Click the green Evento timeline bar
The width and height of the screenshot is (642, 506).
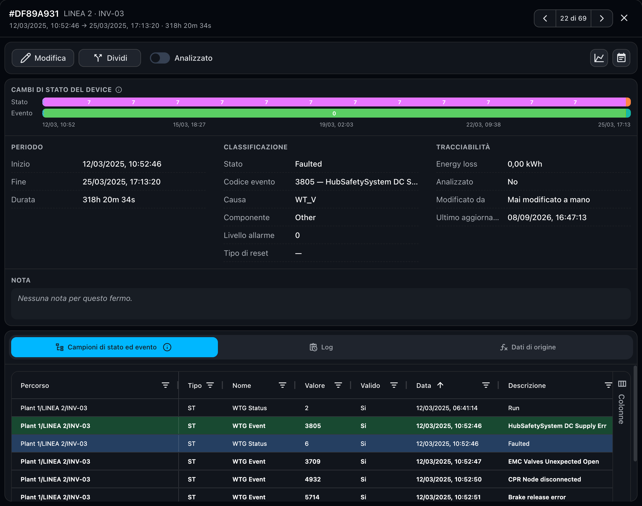point(334,113)
